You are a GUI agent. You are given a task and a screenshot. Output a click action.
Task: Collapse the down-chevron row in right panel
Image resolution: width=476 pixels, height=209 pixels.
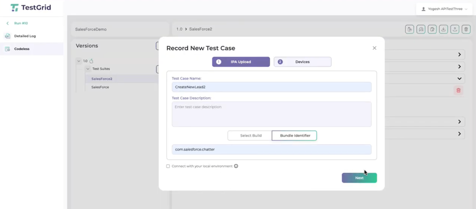click(x=459, y=79)
